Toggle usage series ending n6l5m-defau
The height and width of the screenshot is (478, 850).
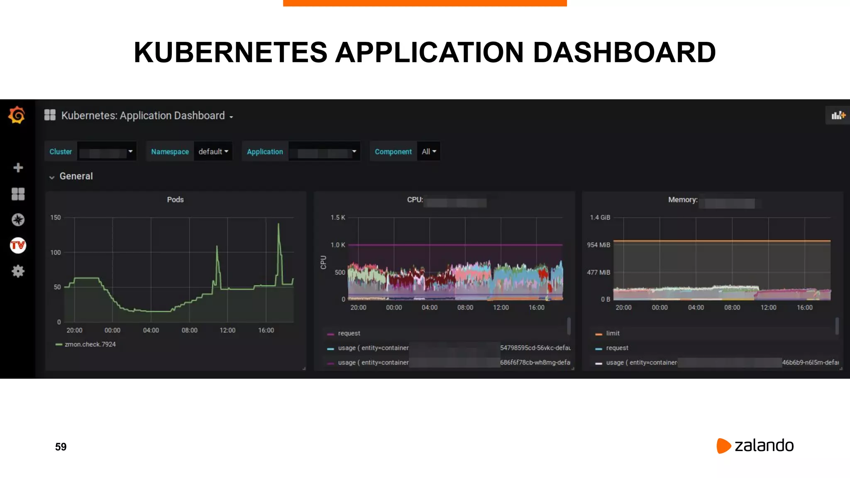tap(722, 362)
